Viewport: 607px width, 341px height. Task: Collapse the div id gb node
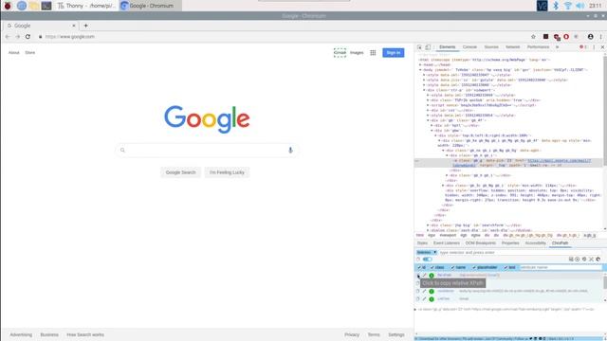[x=428, y=120]
